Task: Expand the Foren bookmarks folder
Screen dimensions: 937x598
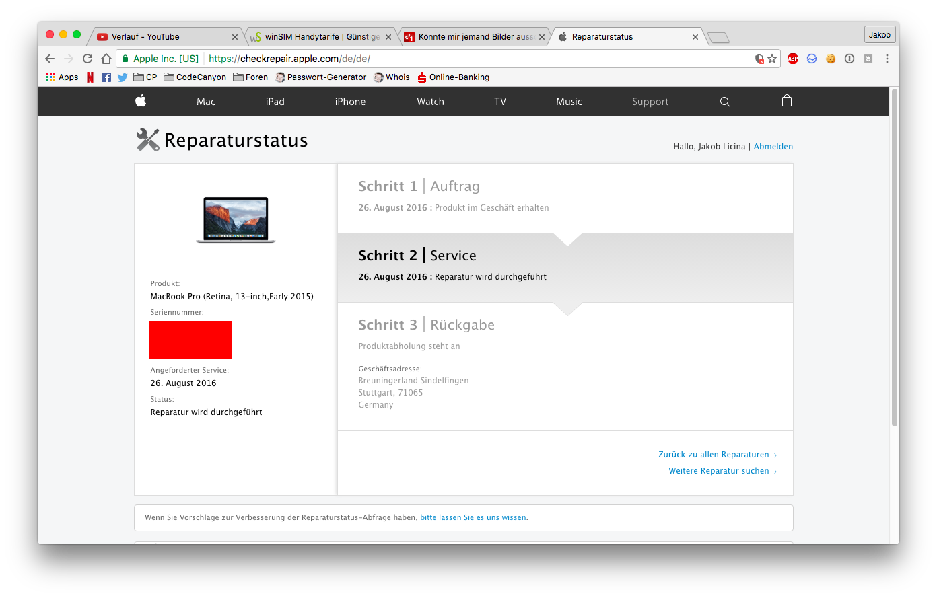Action: click(250, 77)
